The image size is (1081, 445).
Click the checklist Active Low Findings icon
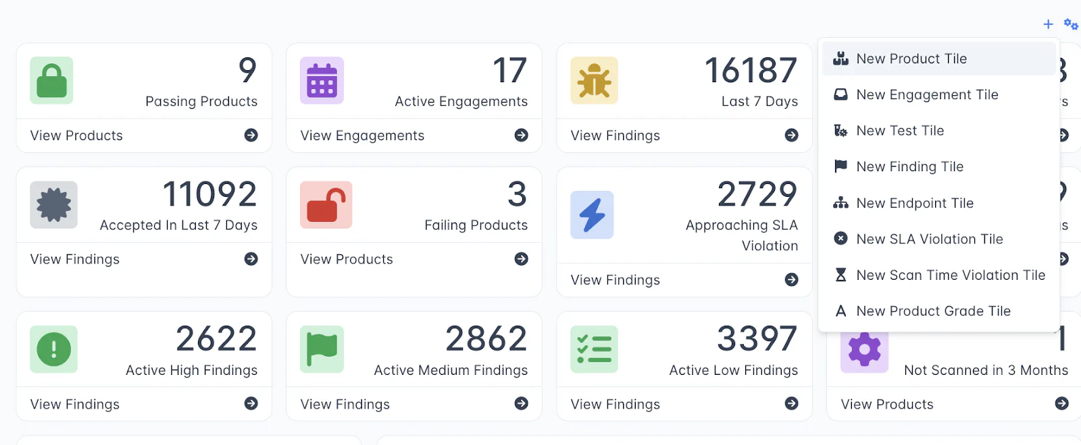tap(594, 349)
